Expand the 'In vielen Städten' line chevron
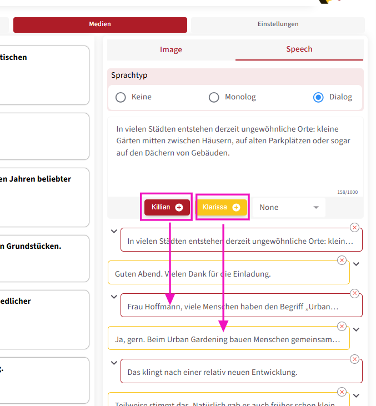 pos(114,231)
